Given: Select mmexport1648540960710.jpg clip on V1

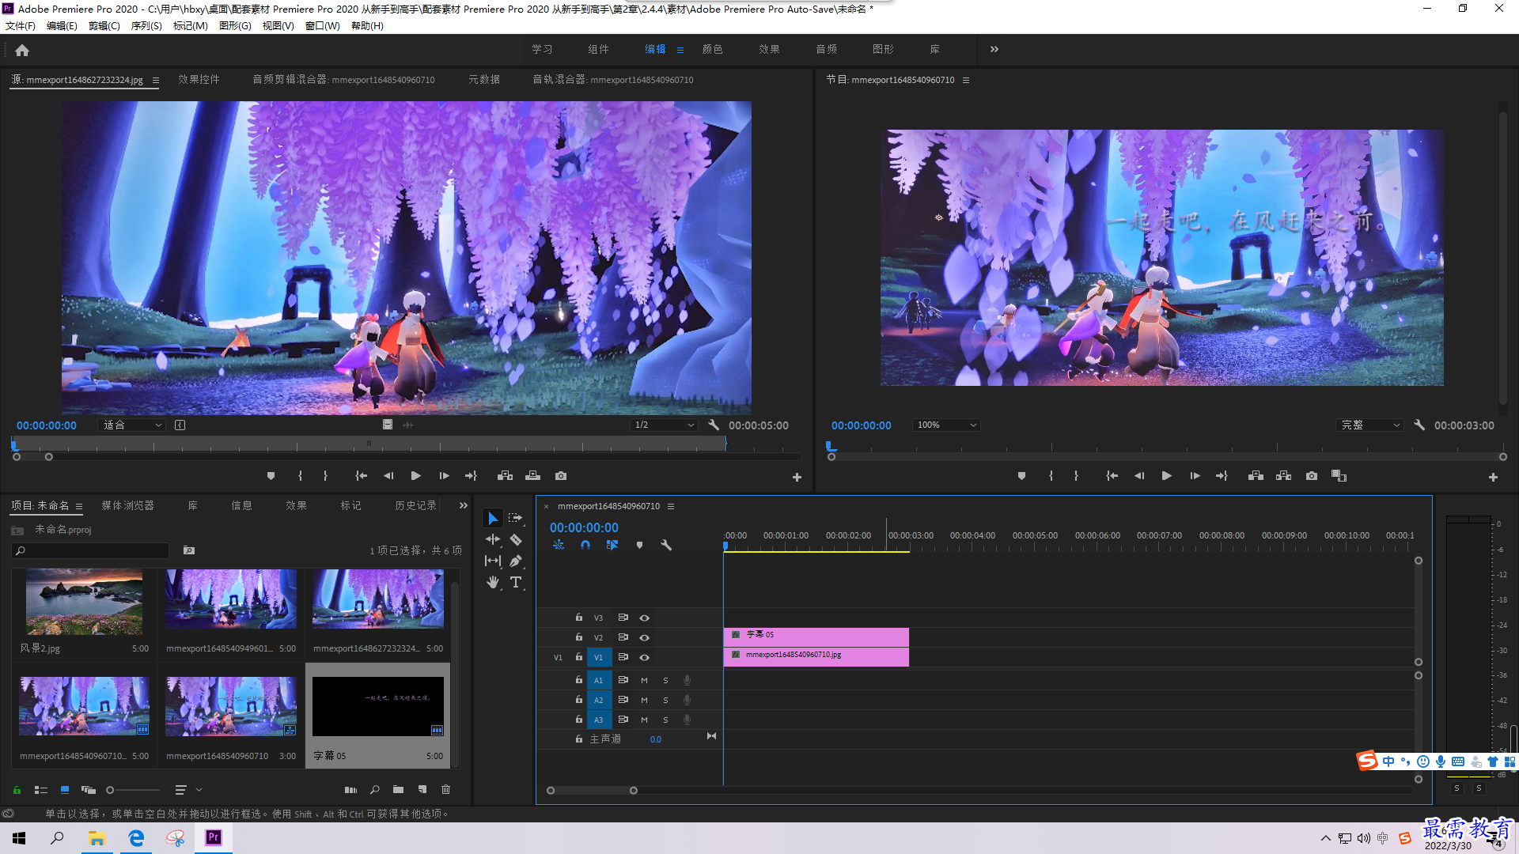Looking at the screenshot, I should (x=816, y=656).
